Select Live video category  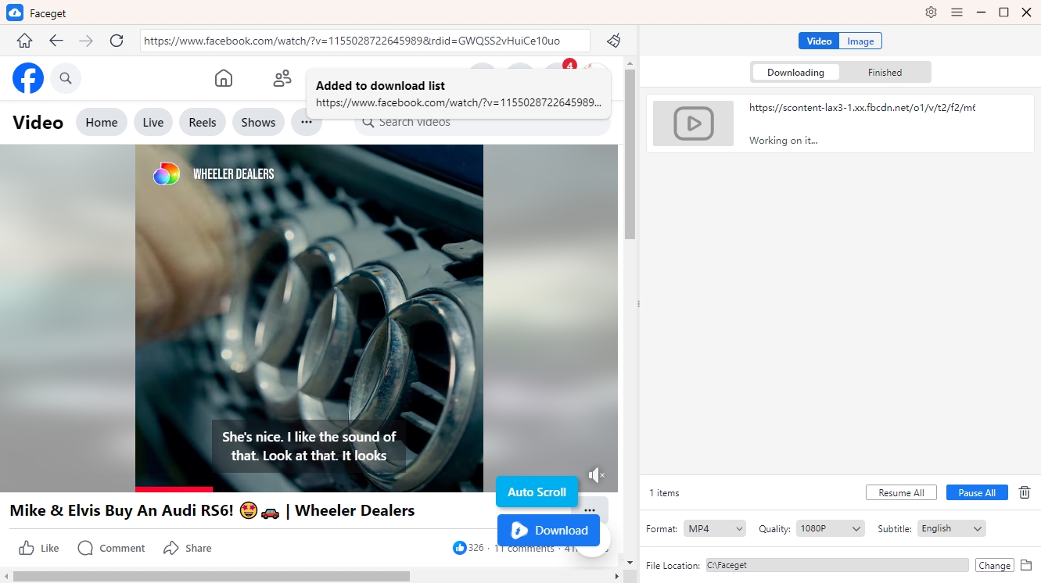pos(153,122)
